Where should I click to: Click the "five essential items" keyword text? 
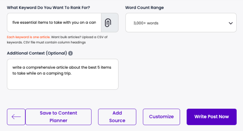click(x=30, y=23)
